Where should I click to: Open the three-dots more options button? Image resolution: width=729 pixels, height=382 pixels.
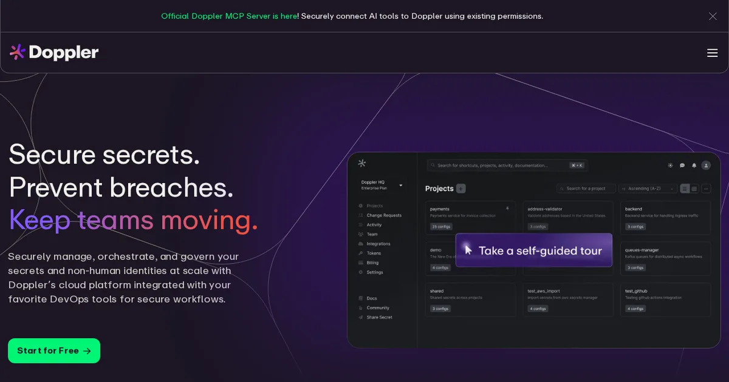click(x=706, y=189)
